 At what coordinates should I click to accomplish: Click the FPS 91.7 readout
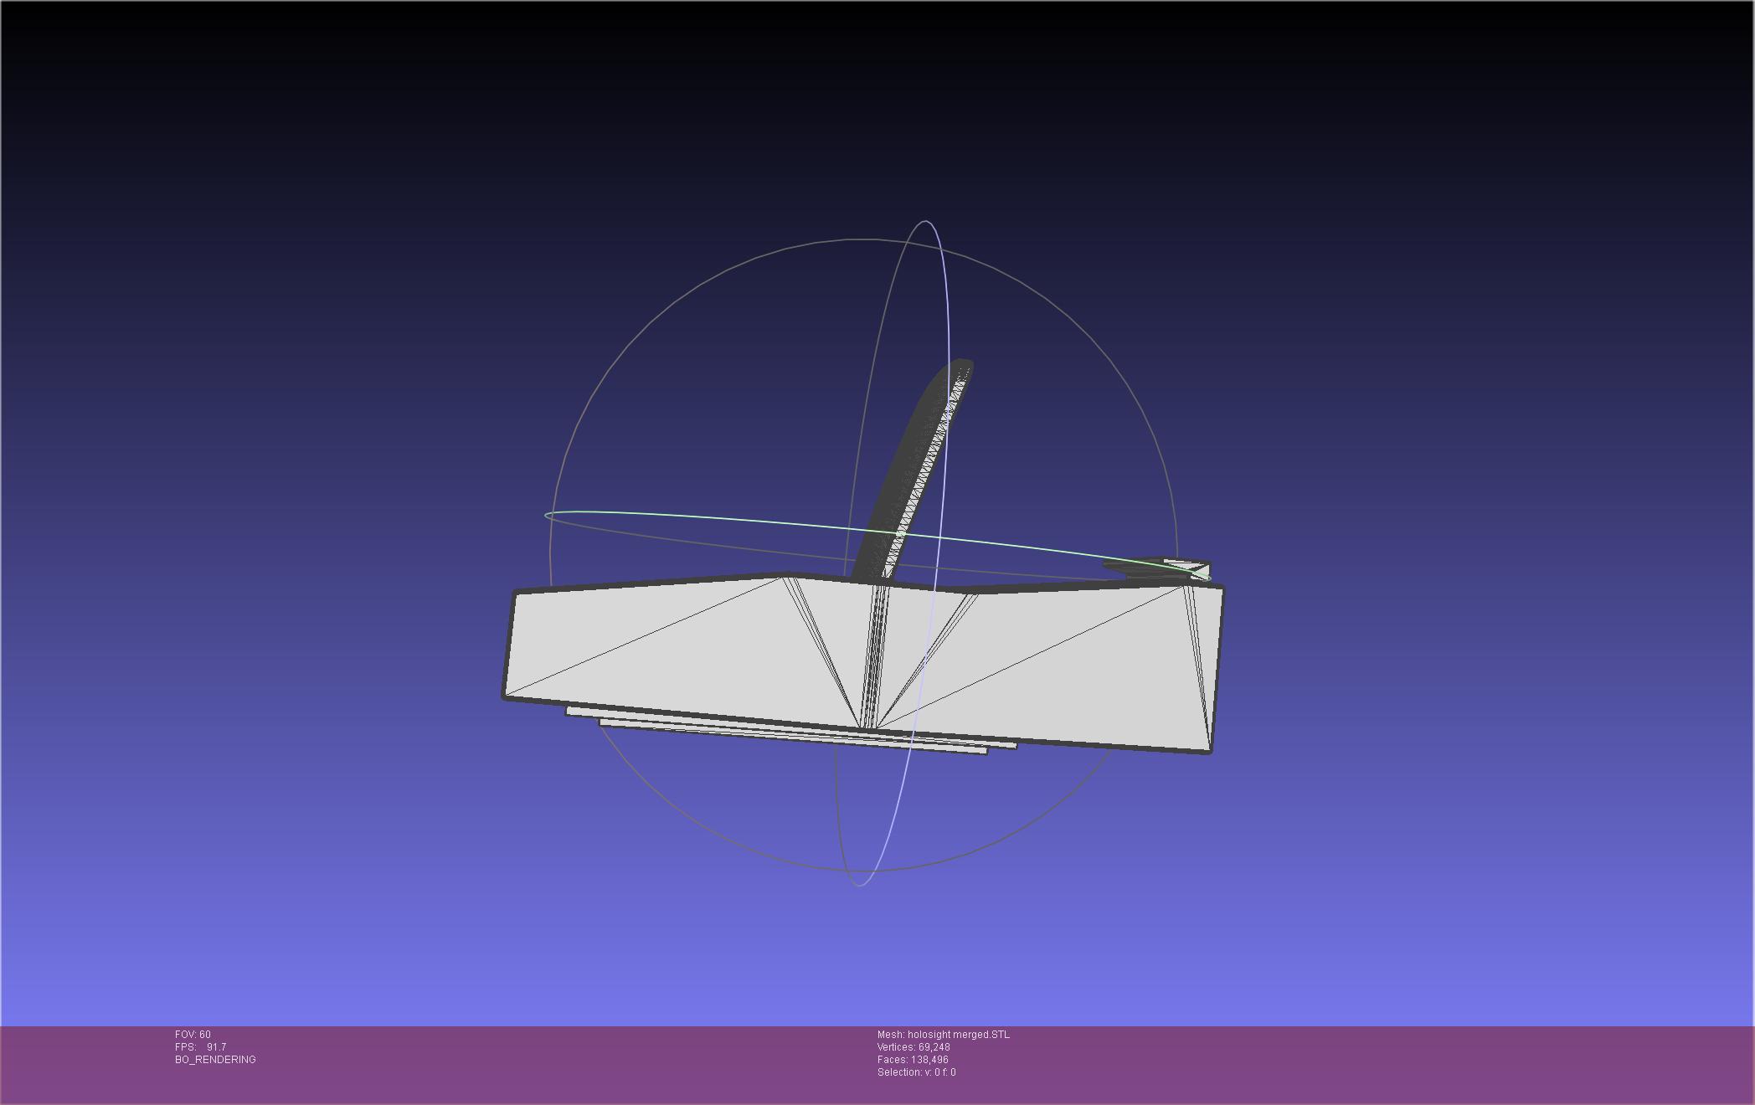point(200,1047)
